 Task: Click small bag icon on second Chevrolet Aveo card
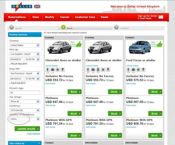click(98, 70)
